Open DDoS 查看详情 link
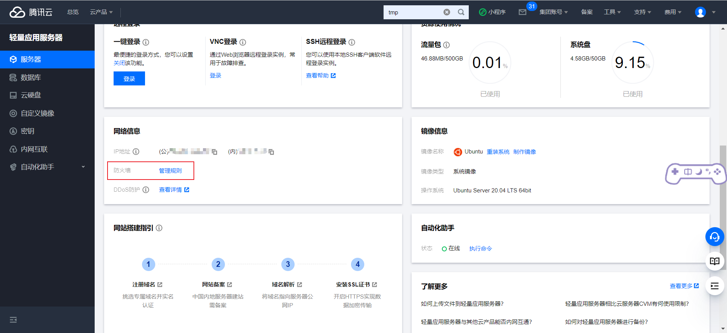The image size is (727, 333). (174, 190)
